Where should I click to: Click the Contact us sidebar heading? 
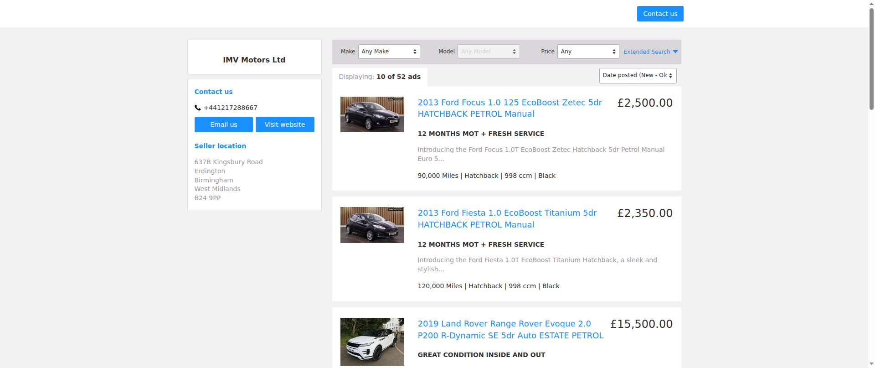(x=213, y=92)
